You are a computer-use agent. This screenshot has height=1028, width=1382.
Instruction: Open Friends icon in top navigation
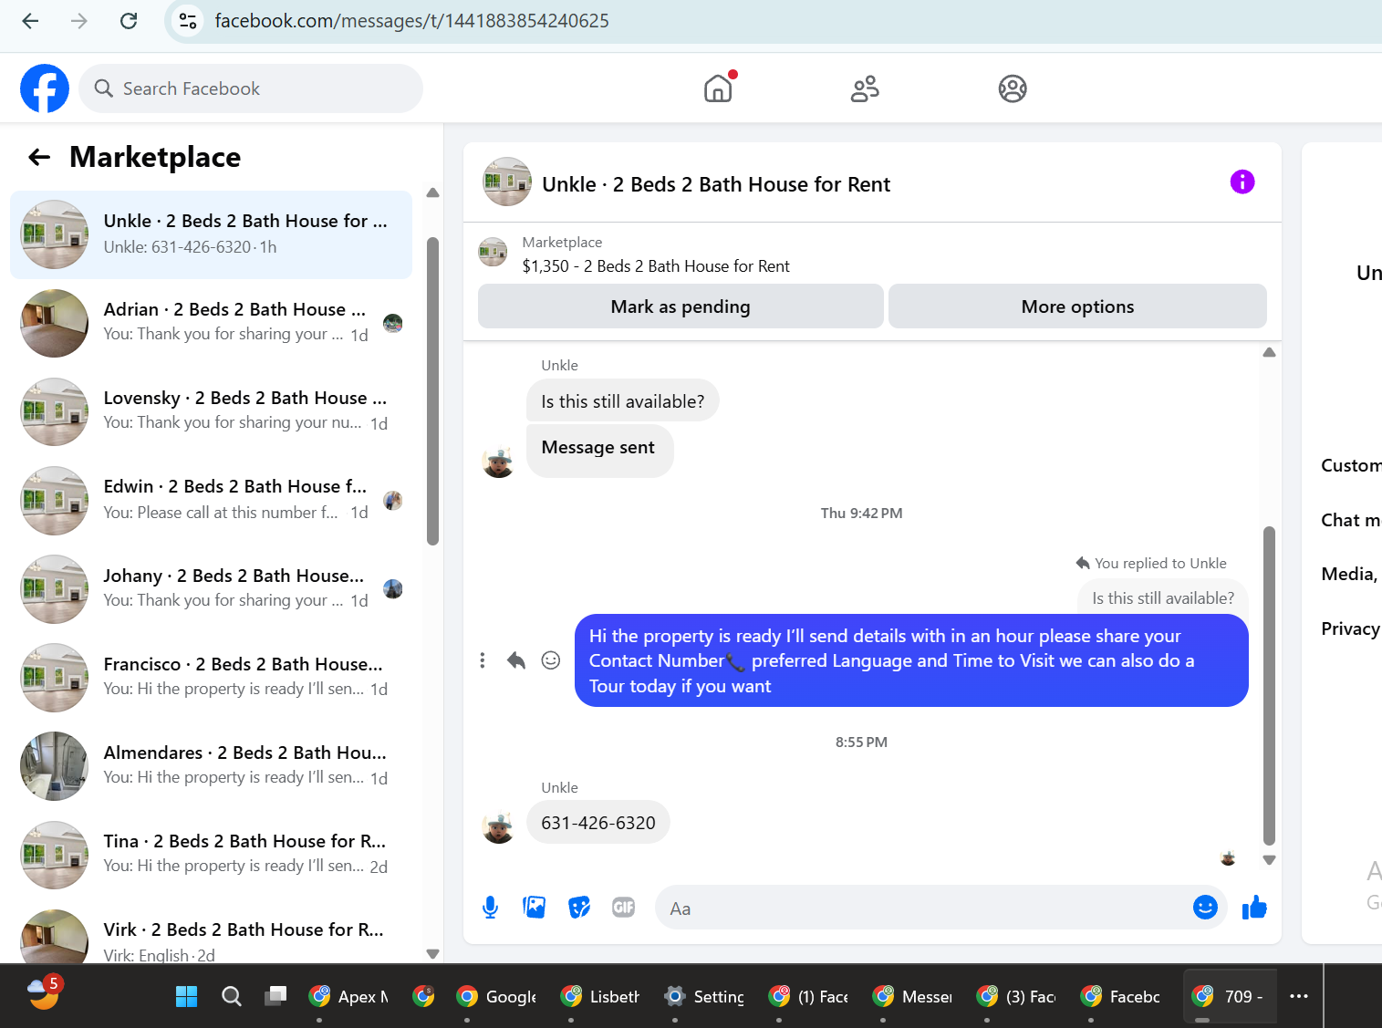coord(865,88)
